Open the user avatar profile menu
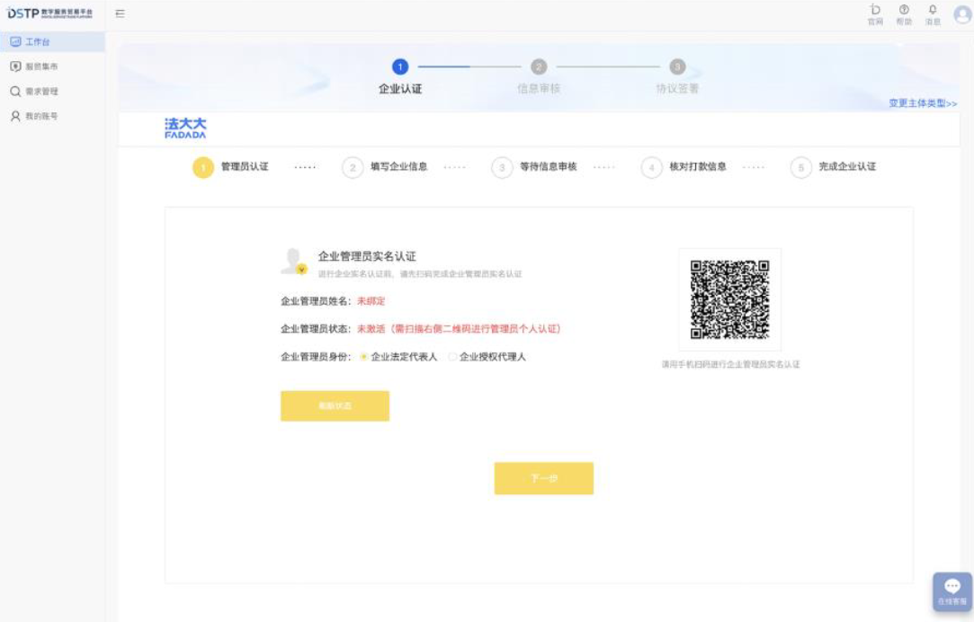The width and height of the screenshot is (974, 622). [961, 13]
